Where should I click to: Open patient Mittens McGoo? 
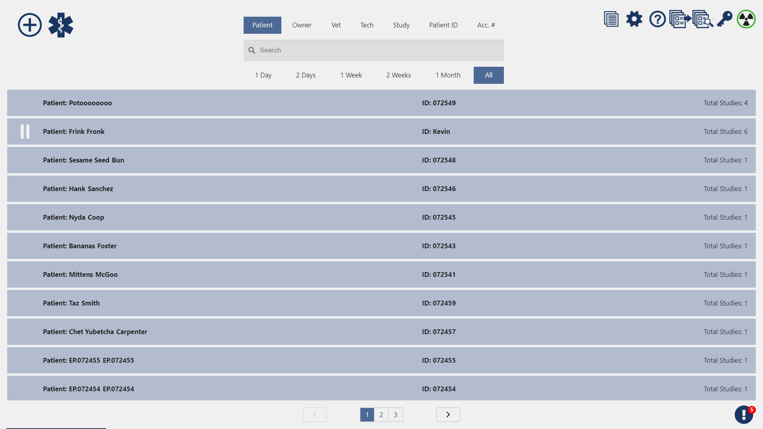(381, 274)
